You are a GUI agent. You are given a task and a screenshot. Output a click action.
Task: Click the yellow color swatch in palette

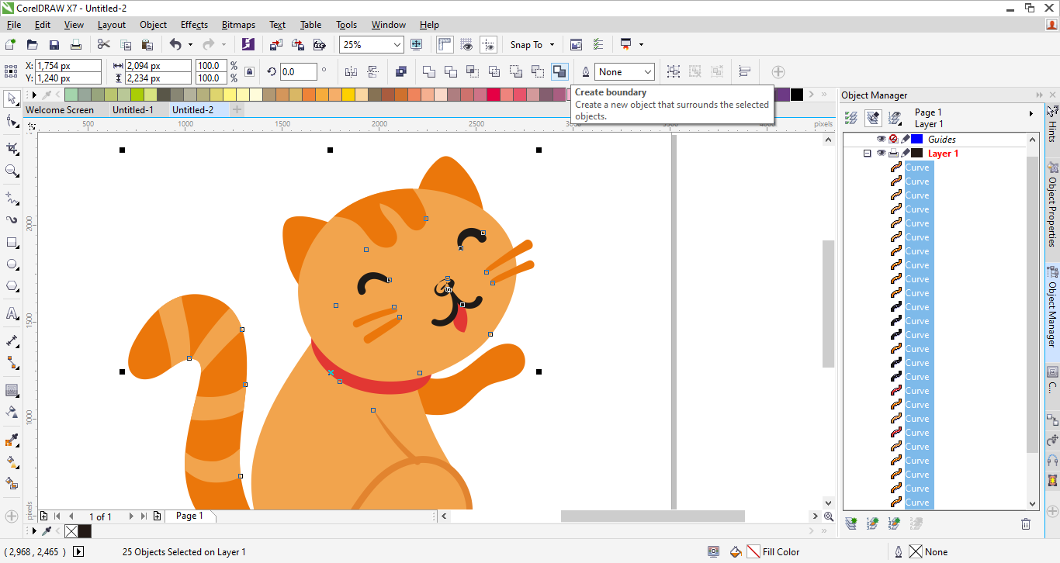pos(348,95)
